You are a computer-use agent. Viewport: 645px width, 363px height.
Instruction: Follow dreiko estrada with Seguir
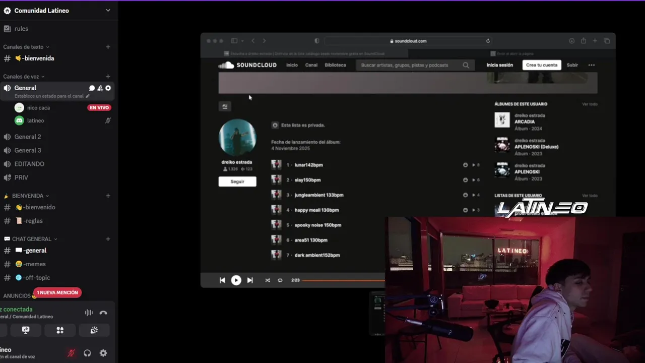click(x=237, y=181)
